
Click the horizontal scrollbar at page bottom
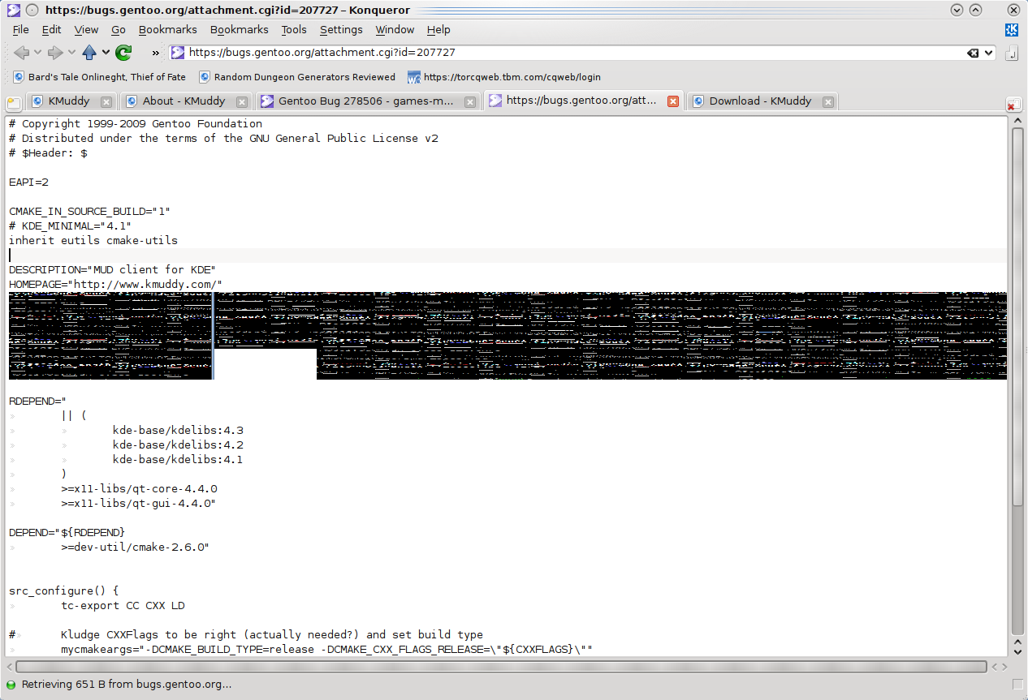(x=503, y=667)
